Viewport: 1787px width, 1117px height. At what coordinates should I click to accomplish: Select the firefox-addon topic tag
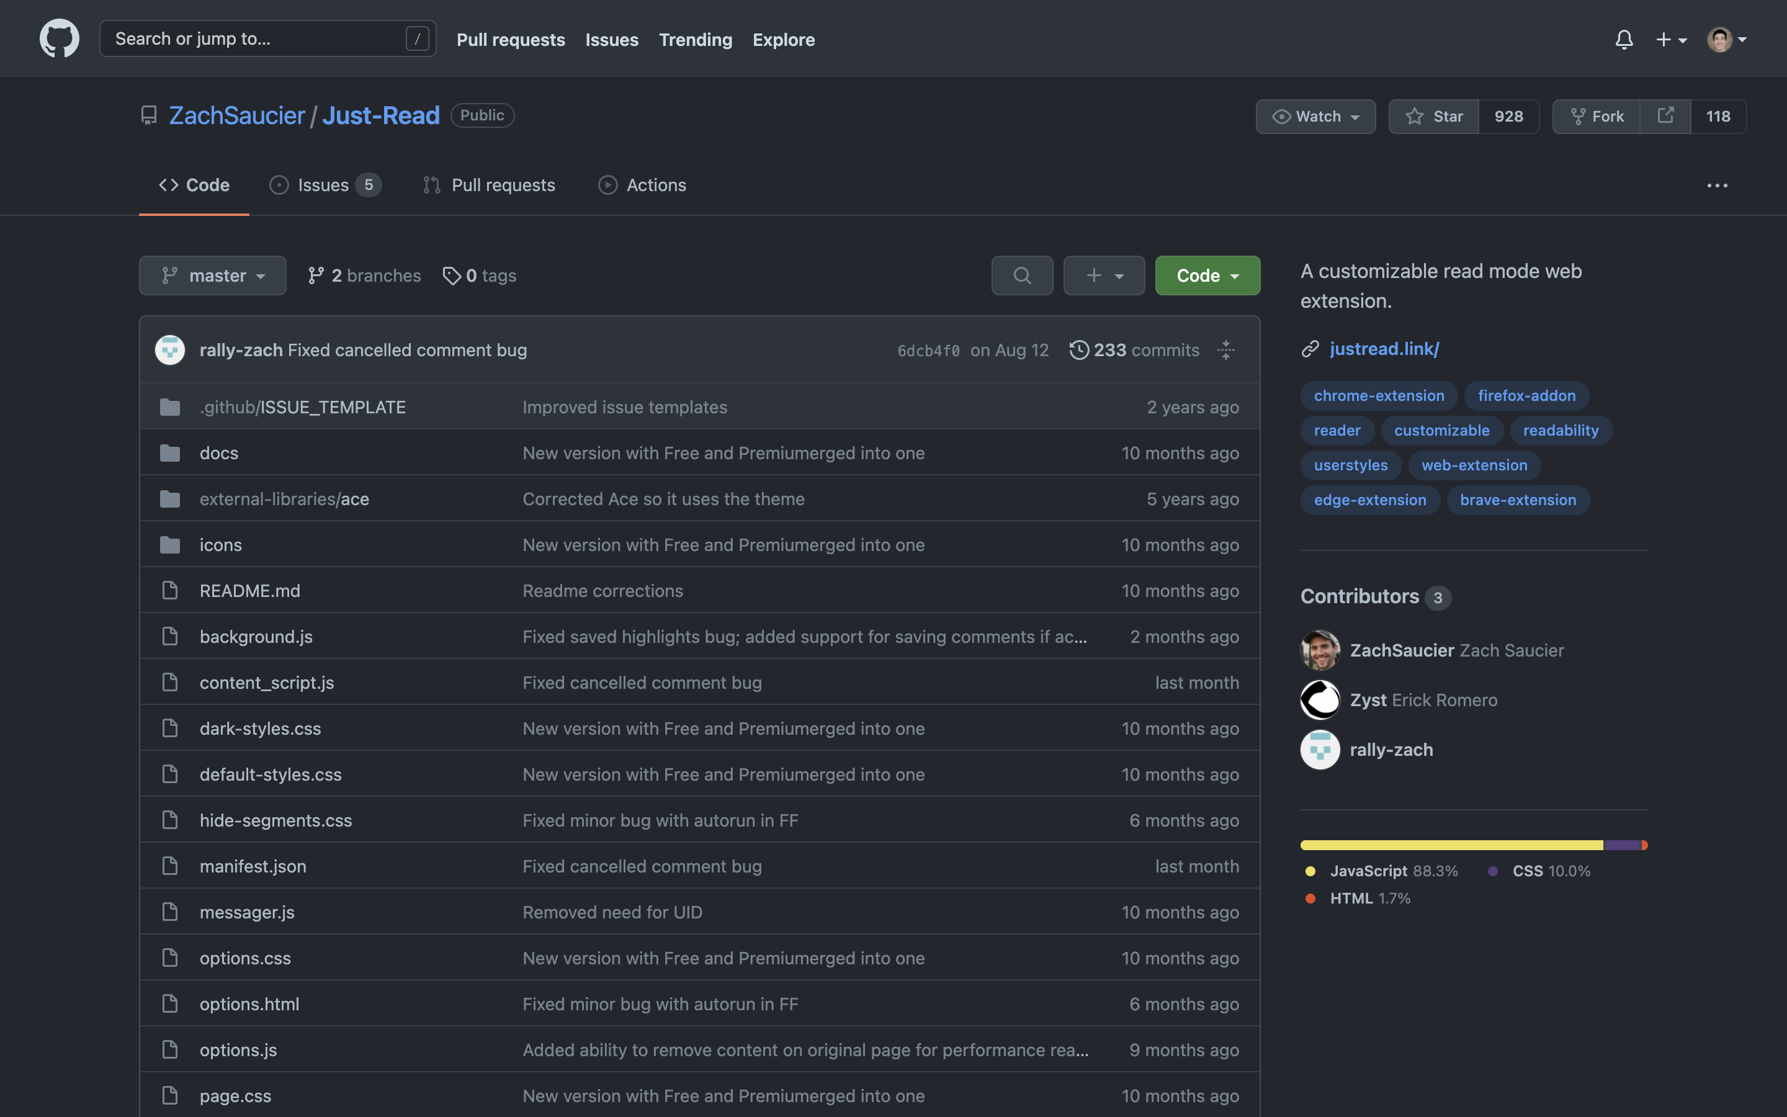click(1526, 396)
